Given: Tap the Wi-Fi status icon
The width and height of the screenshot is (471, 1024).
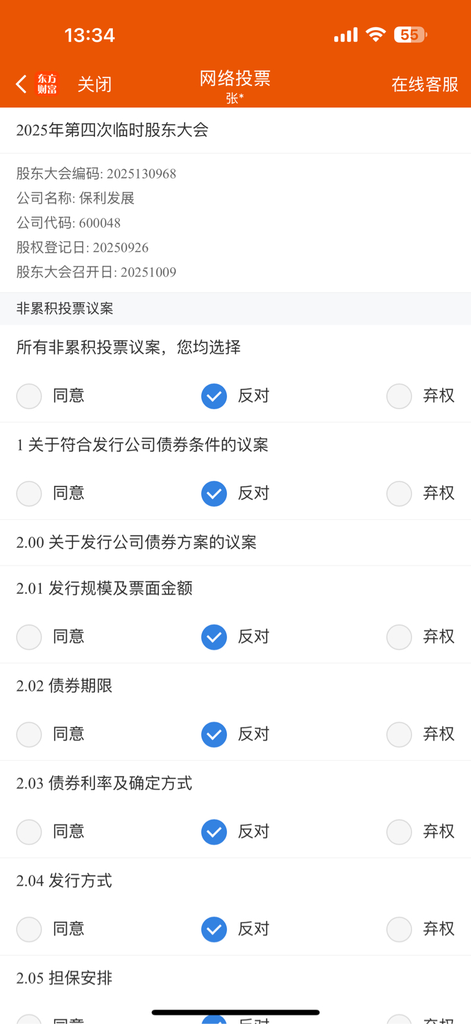Looking at the screenshot, I should [375, 34].
